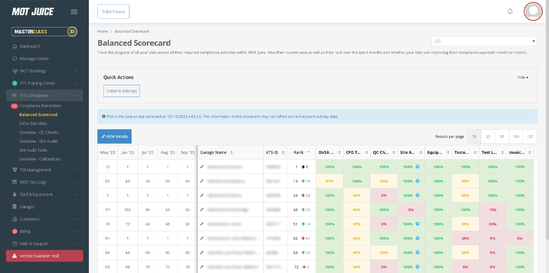Click Site Audit help icon in rank 62 row
This screenshot has width=549, height=273.
coord(417,238)
